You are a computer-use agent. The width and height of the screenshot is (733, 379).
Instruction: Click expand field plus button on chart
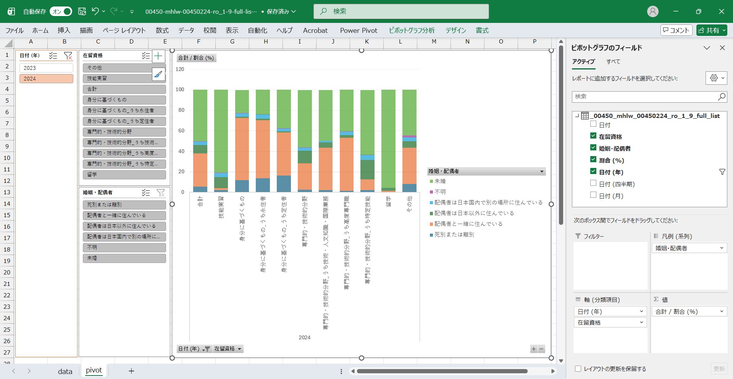(534, 349)
